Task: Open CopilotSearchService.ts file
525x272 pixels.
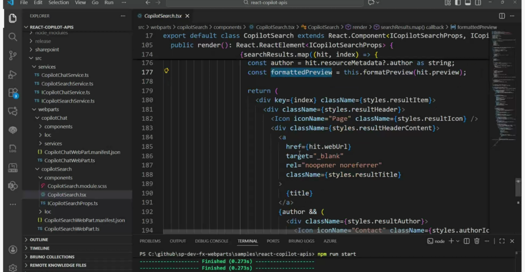Action: 67,83
